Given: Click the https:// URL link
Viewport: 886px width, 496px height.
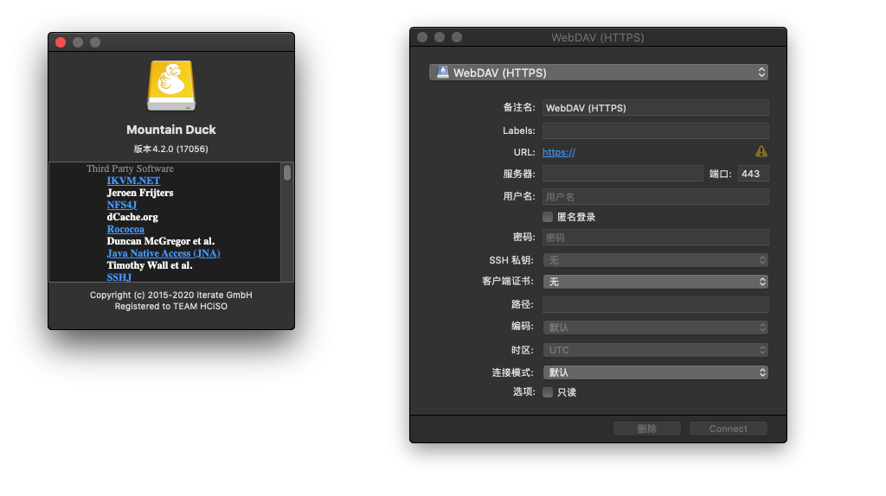Looking at the screenshot, I should 559,152.
